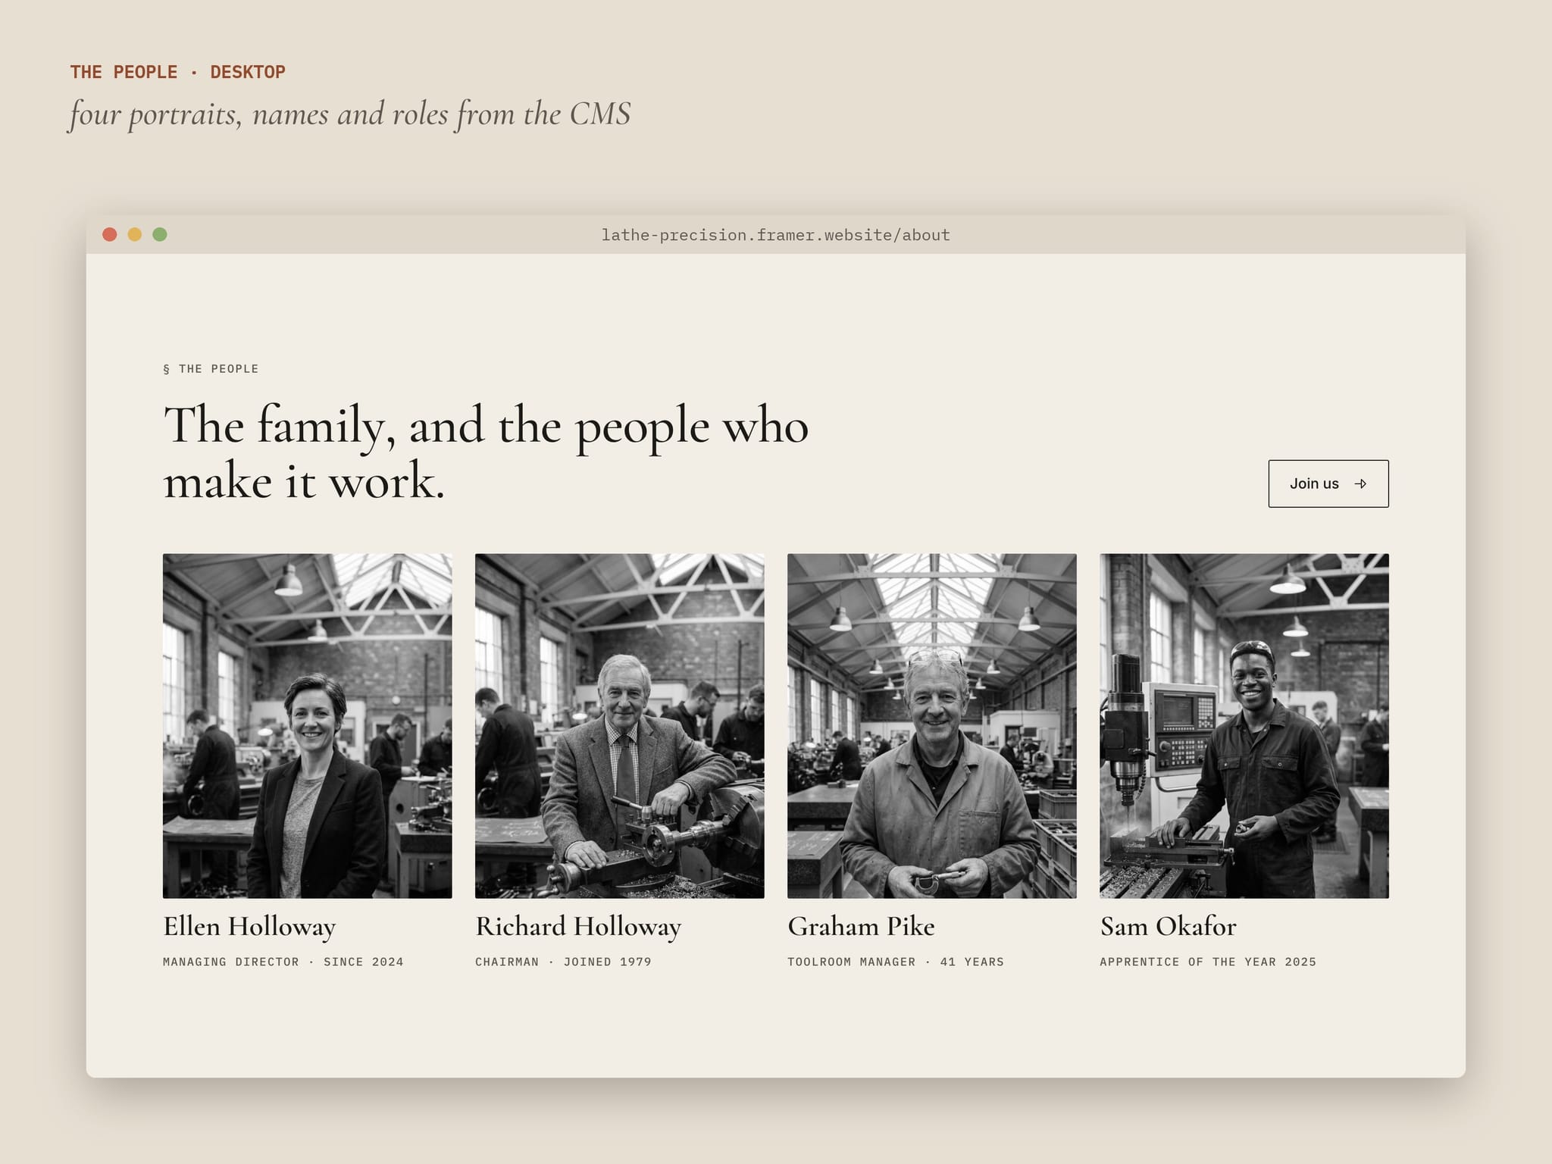Click the Managing Director role caption
This screenshot has height=1164, width=1552.
coord(283,962)
